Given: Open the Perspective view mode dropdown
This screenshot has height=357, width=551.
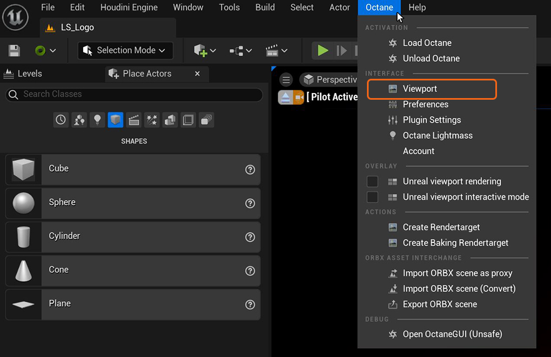Looking at the screenshot, I should [x=329, y=80].
